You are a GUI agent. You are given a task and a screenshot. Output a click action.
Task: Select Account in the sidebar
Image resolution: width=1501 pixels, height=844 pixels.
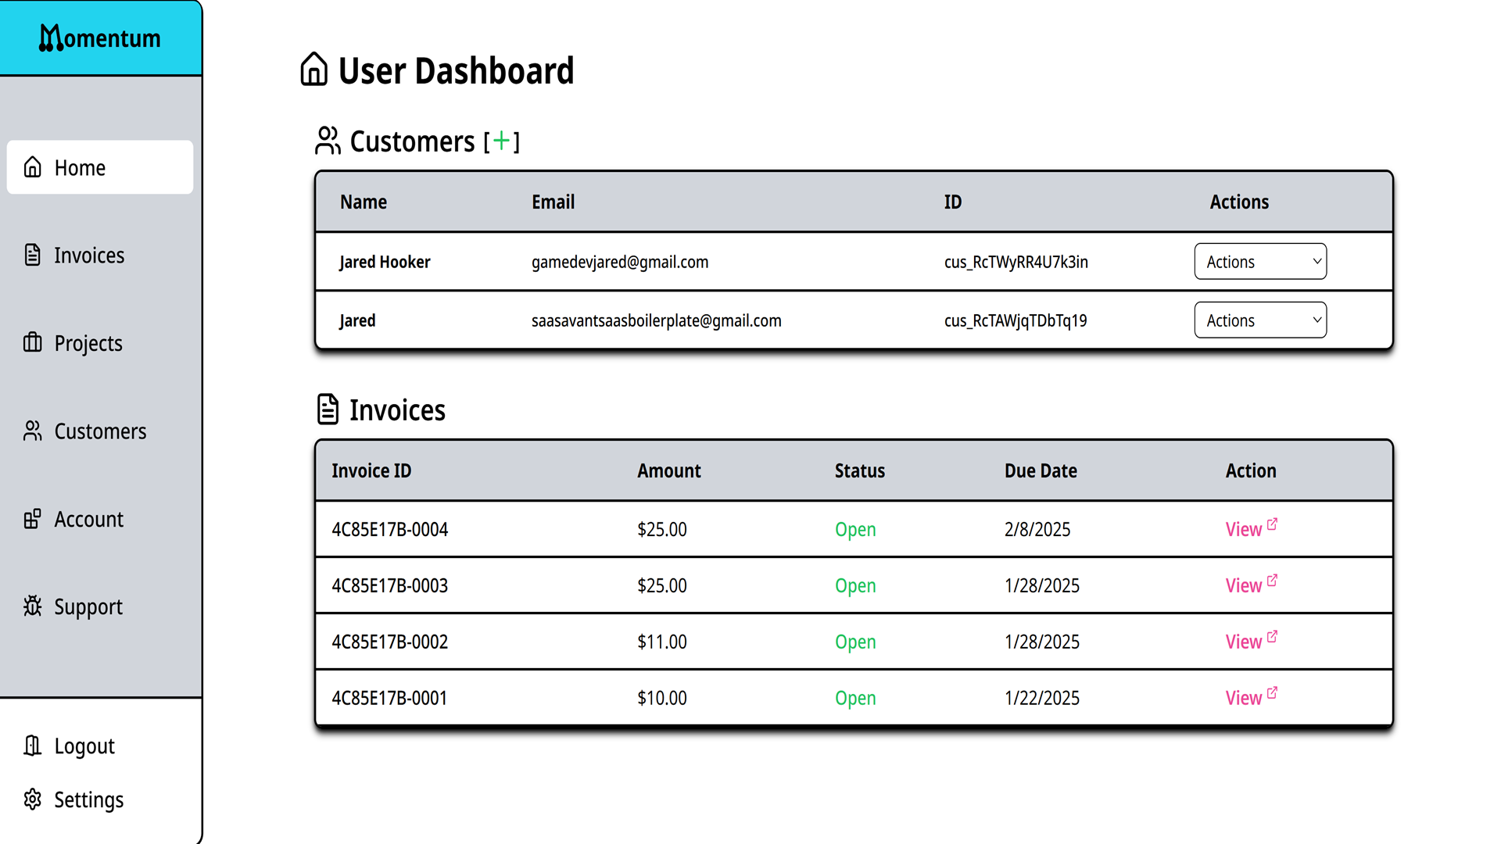coord(88,520)
